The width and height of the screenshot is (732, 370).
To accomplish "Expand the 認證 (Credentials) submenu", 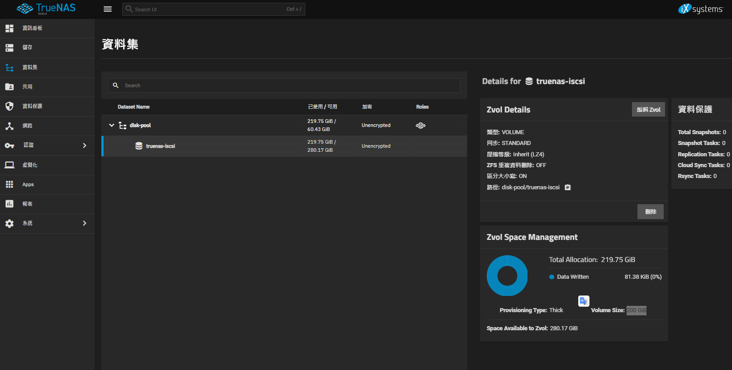I will 84,145.
